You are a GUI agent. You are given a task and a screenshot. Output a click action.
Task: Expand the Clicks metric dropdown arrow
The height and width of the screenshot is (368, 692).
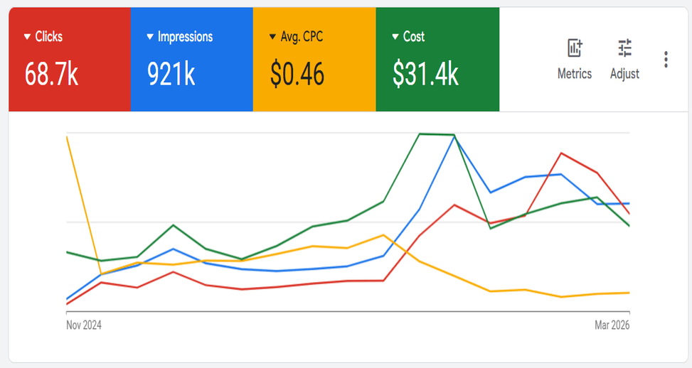27,37
